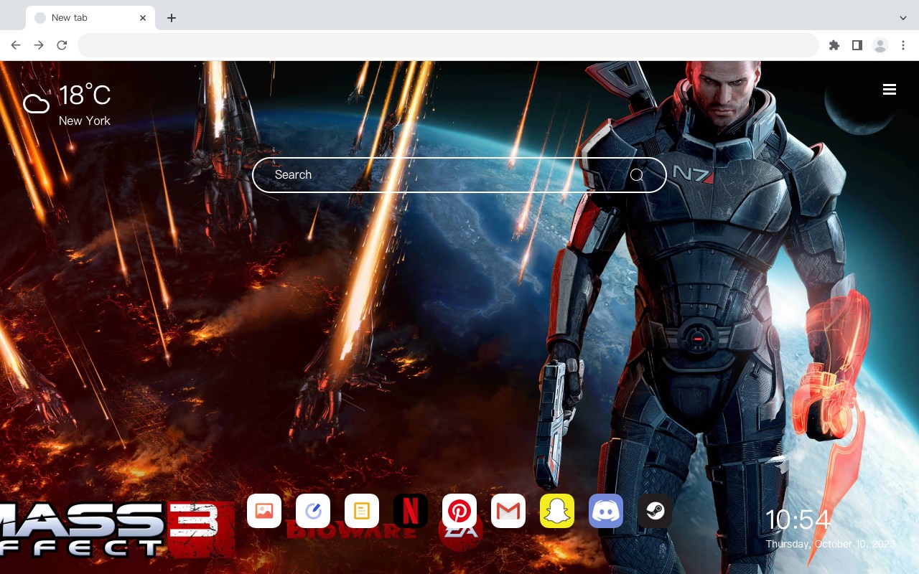Image resolution: width=919 pixels, height=574 pixels.
Task: Go back to the previous page
Action: (x=16, y=45)
